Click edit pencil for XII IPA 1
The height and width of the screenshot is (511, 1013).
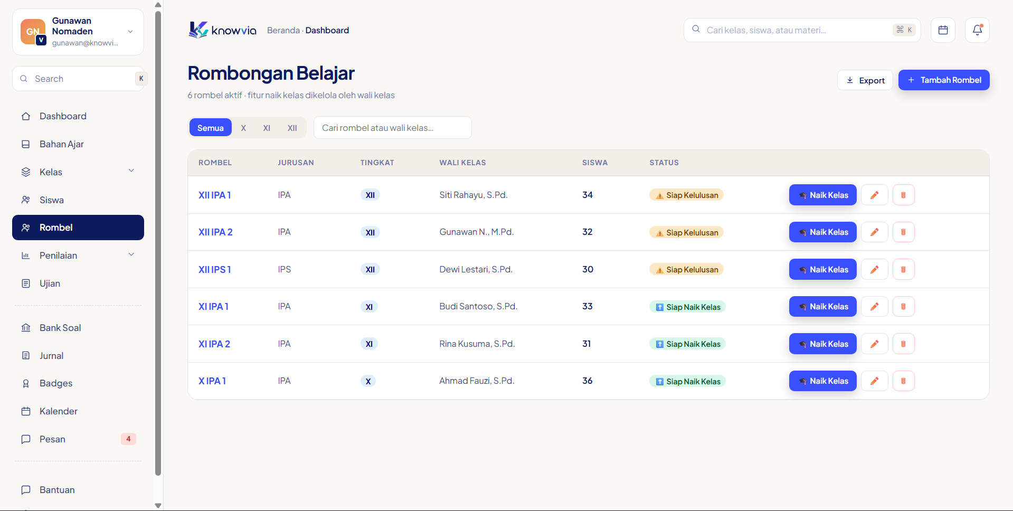point(875,195)
